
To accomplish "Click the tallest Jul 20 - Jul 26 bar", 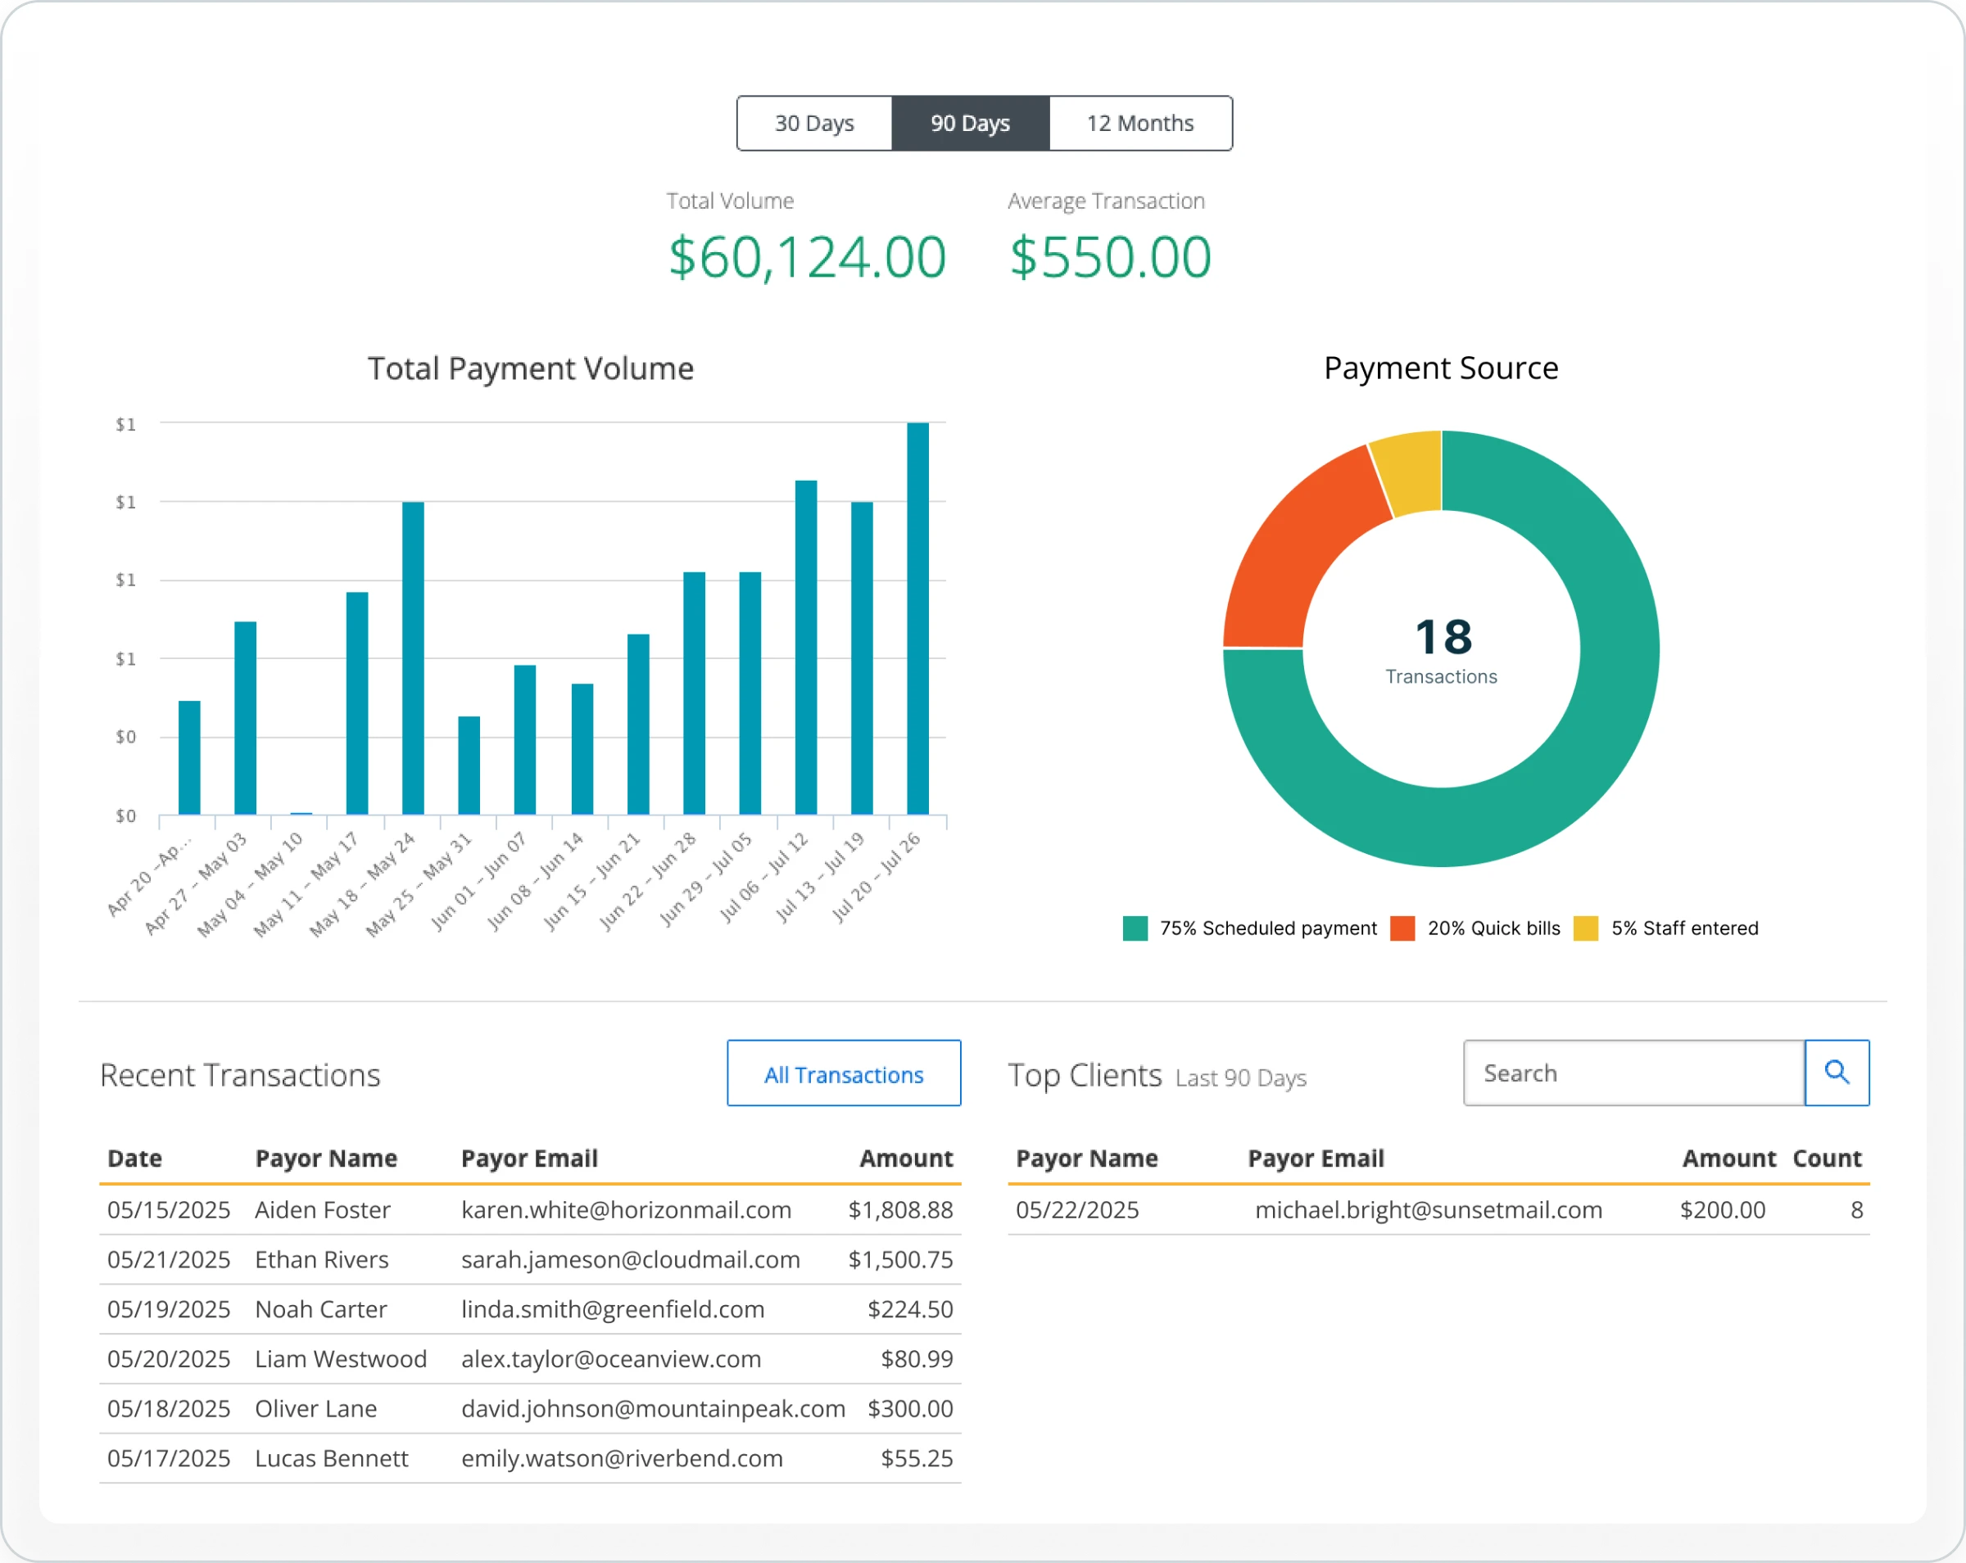I will click(x=917, y=620).
